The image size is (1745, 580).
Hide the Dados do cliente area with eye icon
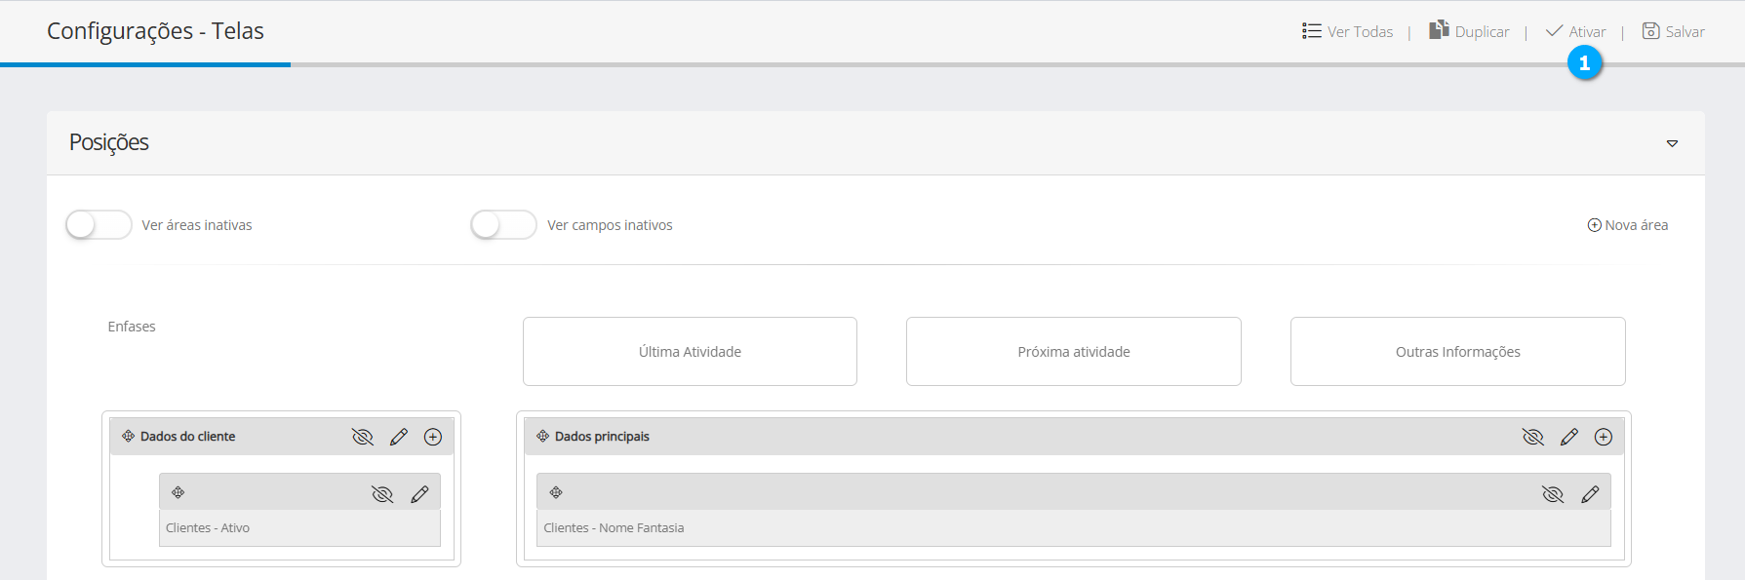(363, 437)
